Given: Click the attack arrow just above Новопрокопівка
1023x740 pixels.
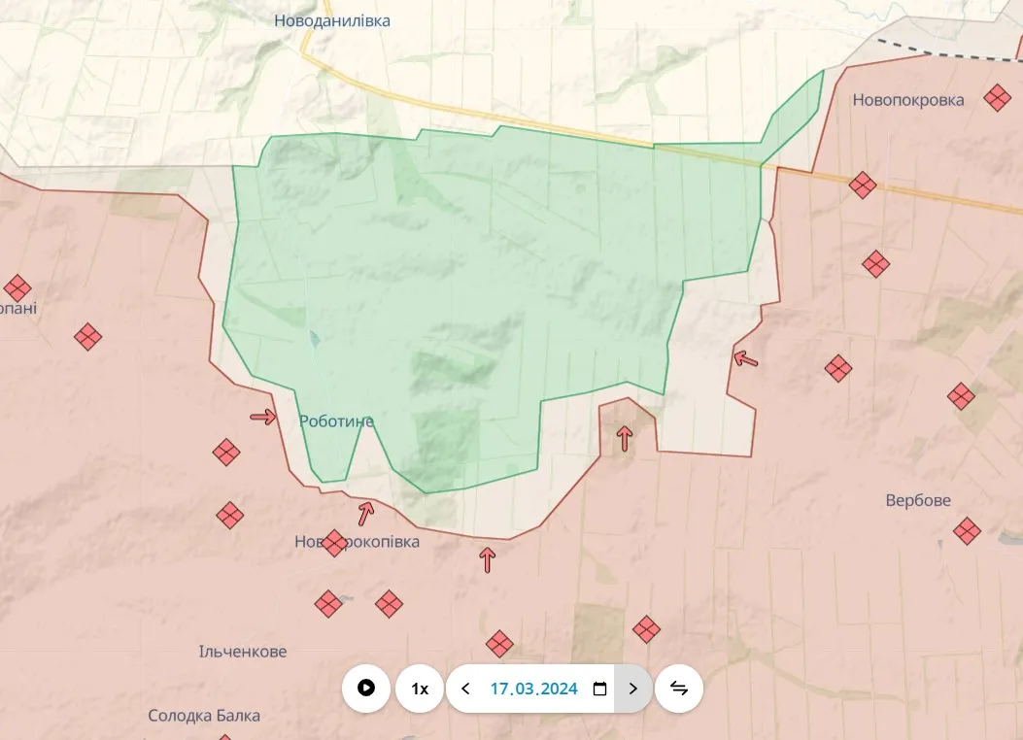Looking at the screenshot, I should tap(366, 513).
